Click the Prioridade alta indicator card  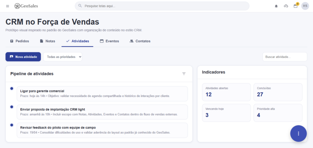pos(278,113)
